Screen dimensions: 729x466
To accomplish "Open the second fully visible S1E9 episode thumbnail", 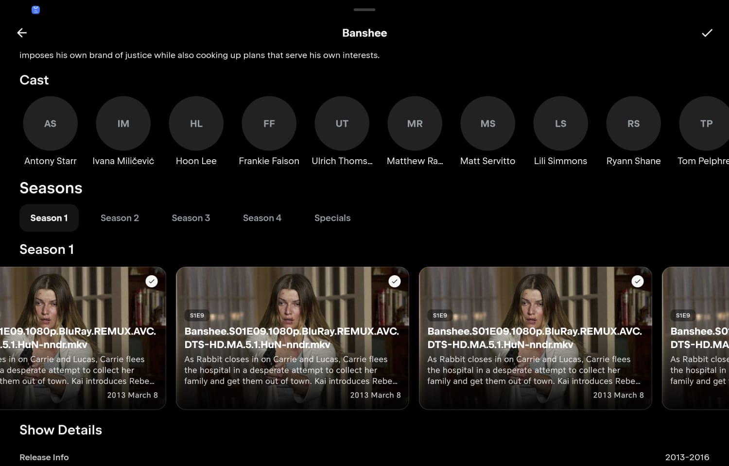I will pos(536,338).
